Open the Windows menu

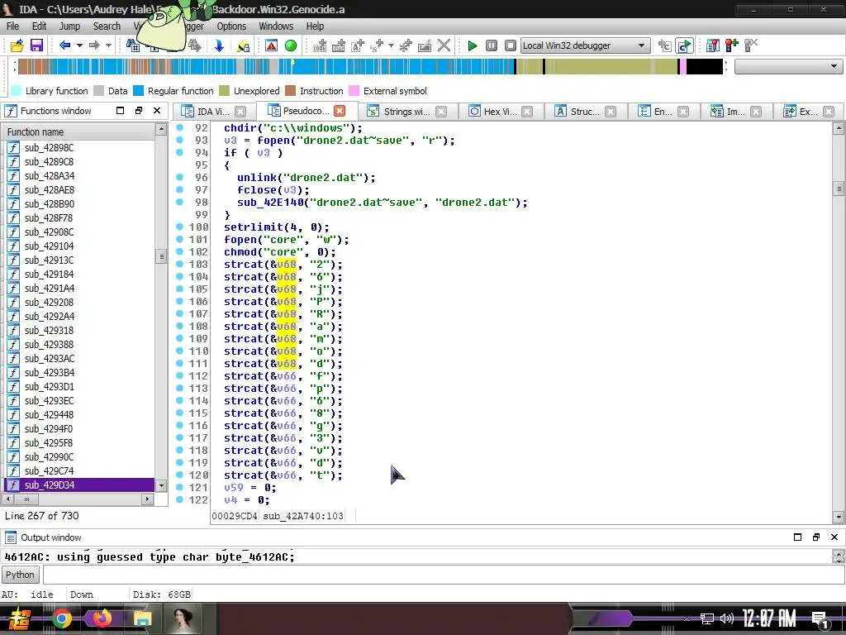coord(276,26)
